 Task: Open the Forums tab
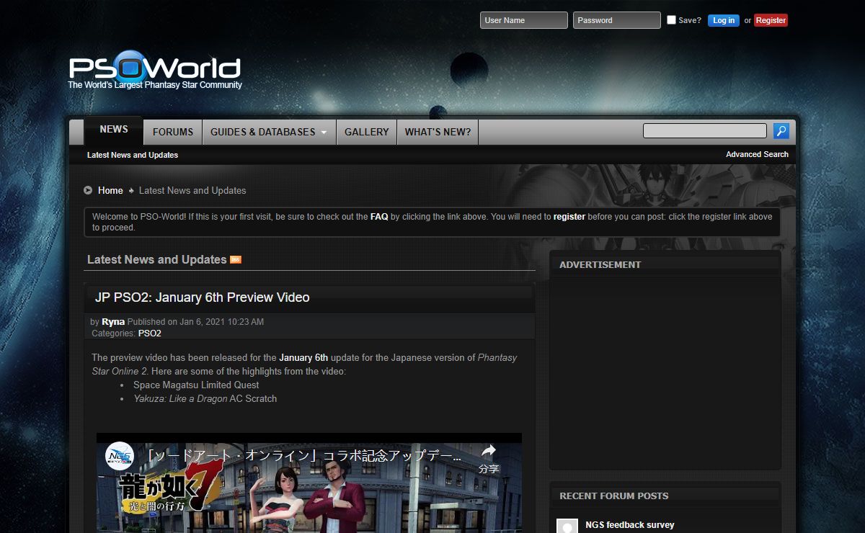tap(173, 132)
